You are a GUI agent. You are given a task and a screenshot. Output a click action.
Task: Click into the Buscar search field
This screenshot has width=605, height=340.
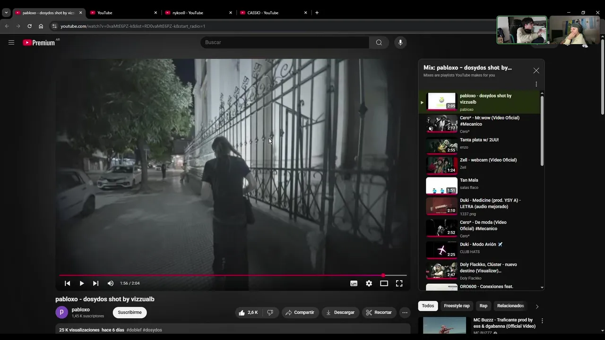(285, 42)
